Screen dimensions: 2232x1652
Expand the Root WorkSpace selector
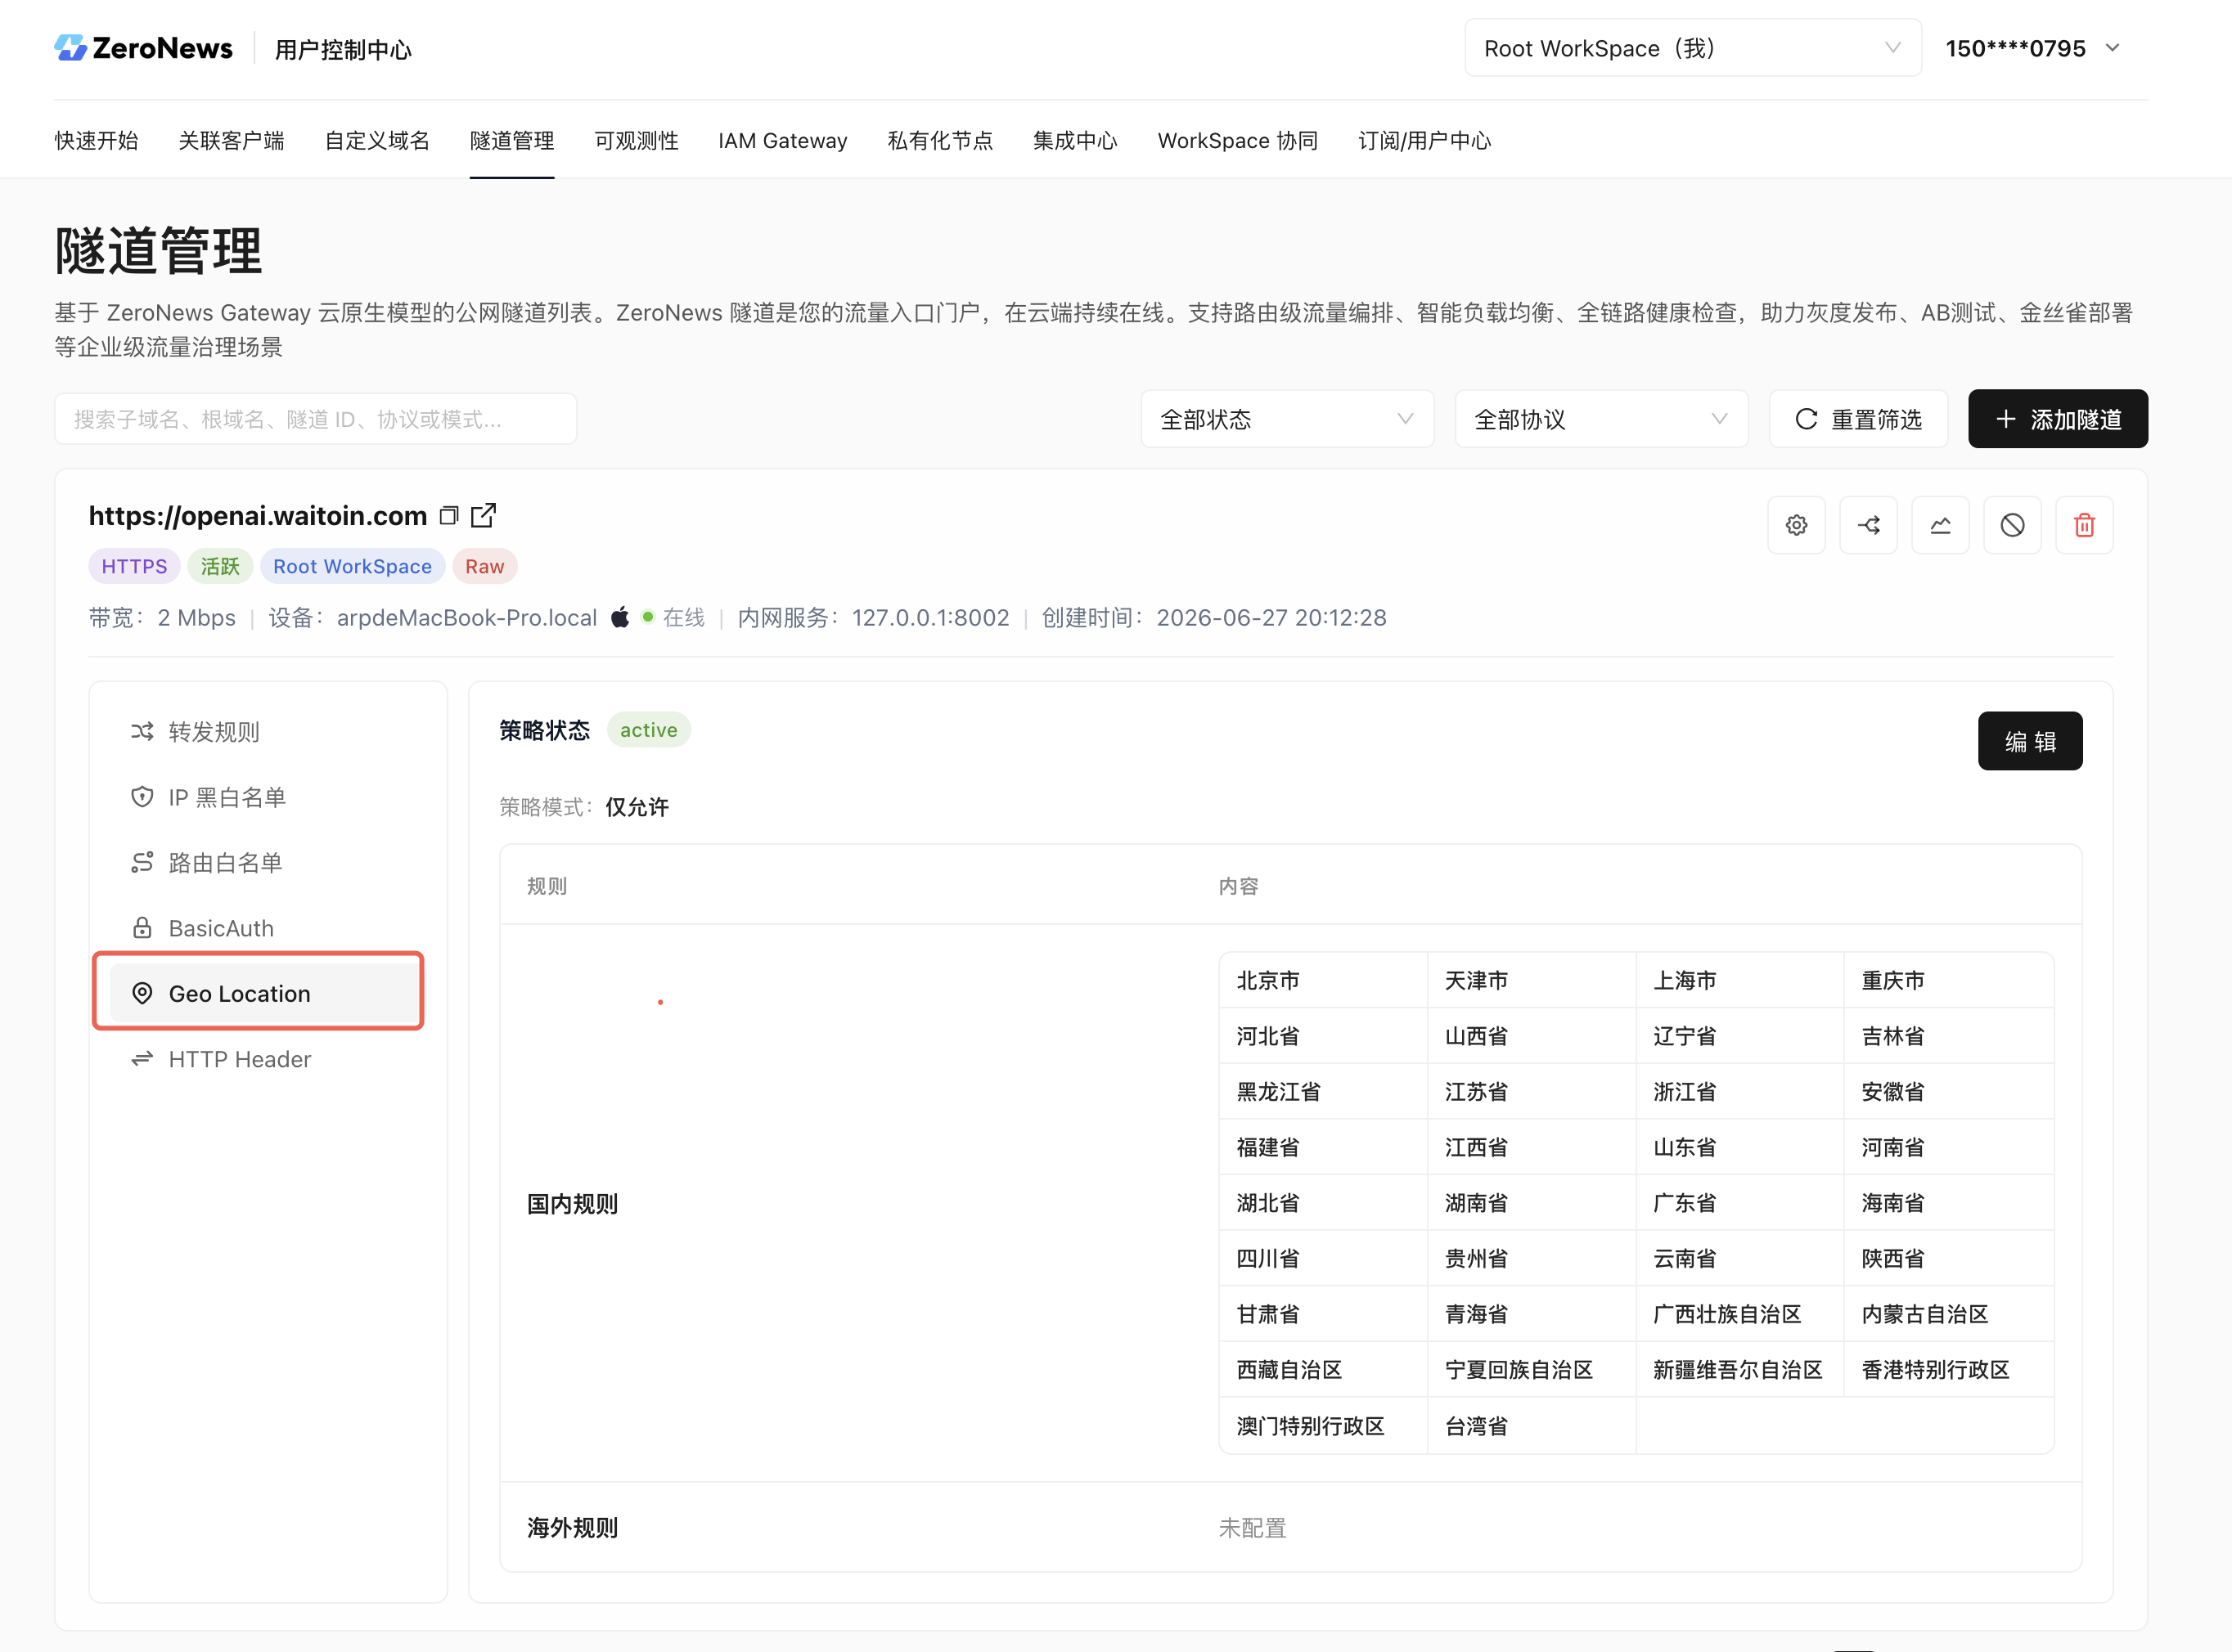tap(1693, 48)
